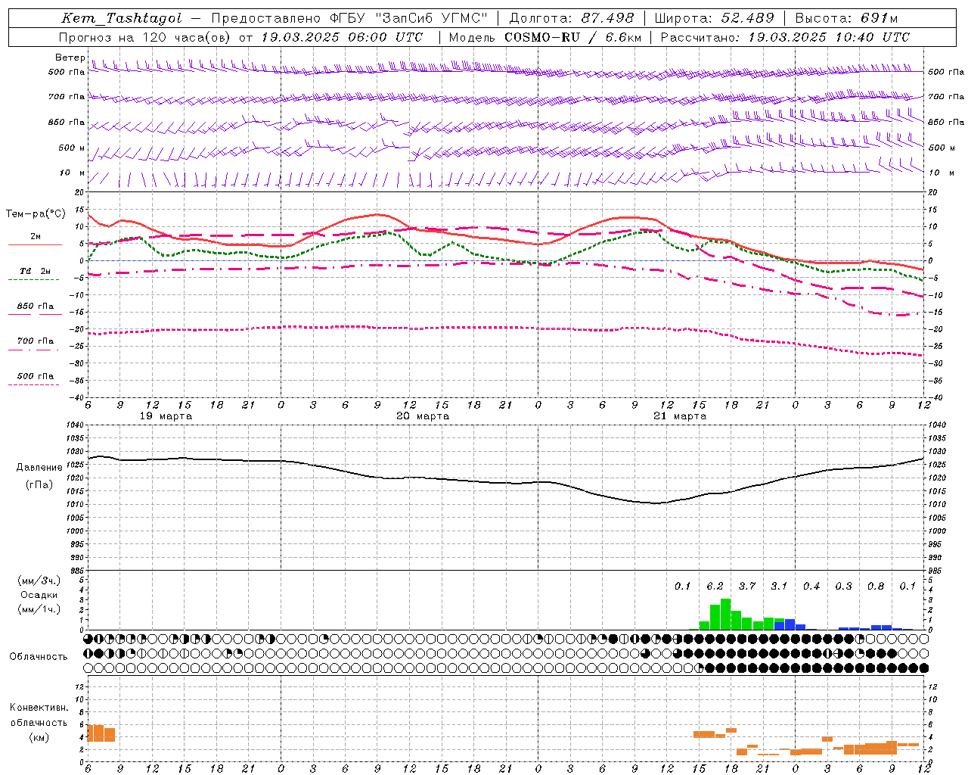Click the 20 марта date label
This screenshot has height=775, width=968.
pyautogui.click(x=423, y=416)
